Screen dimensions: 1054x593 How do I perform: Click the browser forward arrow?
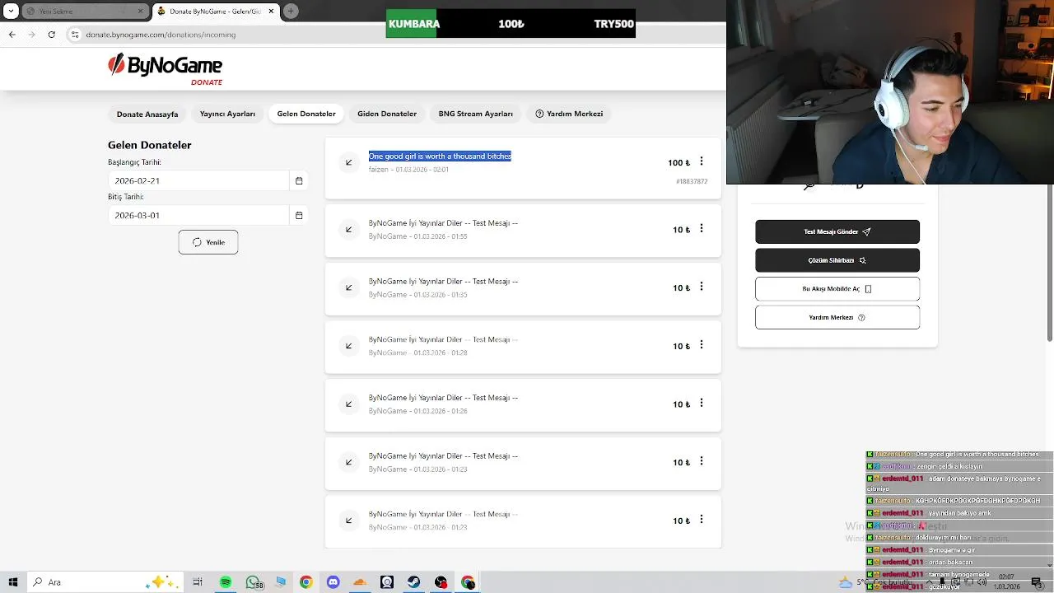(x=31, y=35)
